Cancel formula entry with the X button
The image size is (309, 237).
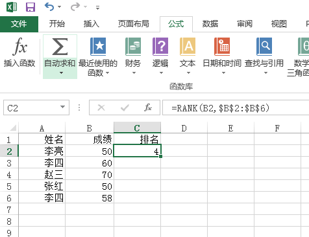coord(101,107)
